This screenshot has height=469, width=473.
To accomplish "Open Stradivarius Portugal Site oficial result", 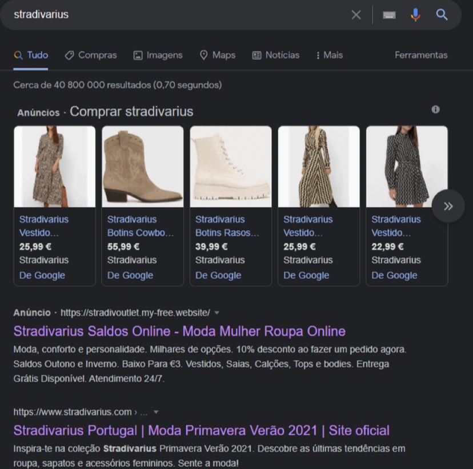I will [202, 430].
